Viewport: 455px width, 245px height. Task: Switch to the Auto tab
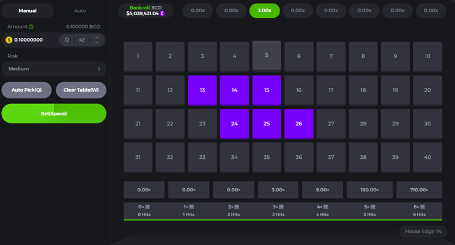tap(80, 11)
